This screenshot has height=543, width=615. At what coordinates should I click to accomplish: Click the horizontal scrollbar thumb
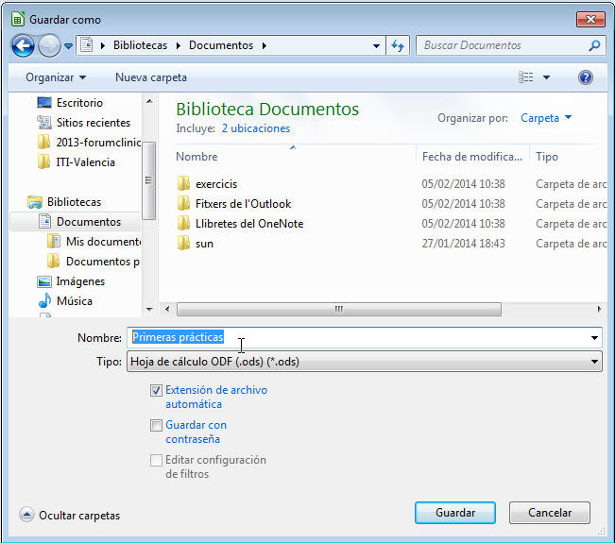point(339,310)
